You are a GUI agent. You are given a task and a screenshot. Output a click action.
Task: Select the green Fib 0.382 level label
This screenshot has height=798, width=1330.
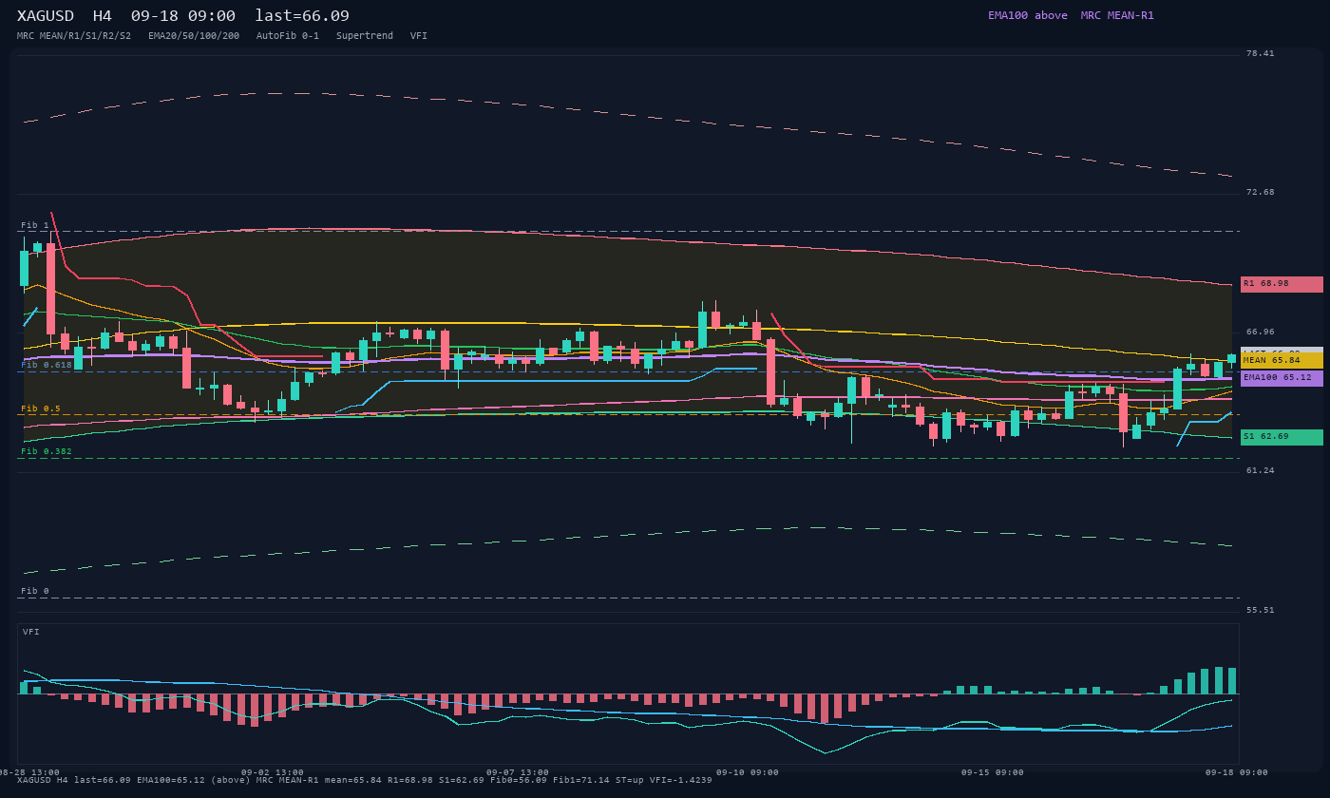point(47,451)
